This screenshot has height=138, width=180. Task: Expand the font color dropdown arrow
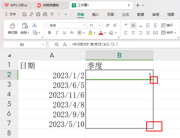click(105, 33)
